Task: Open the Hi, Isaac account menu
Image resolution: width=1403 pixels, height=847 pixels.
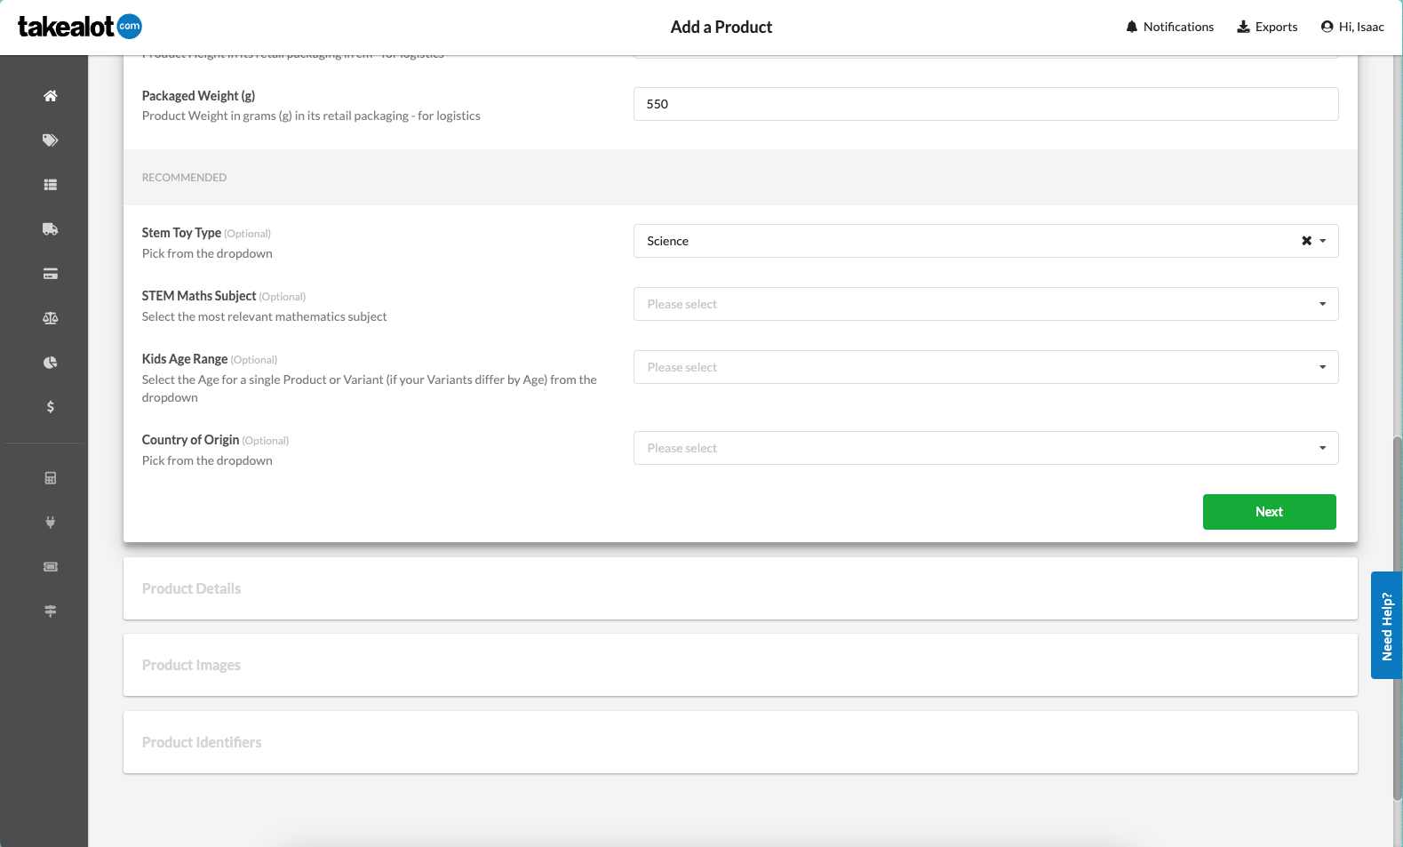Action: click(x=1352, y=27)
